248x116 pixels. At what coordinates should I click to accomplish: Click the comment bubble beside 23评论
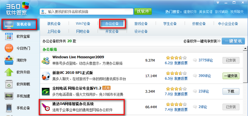pyautogui.click(x=195, y=91)
